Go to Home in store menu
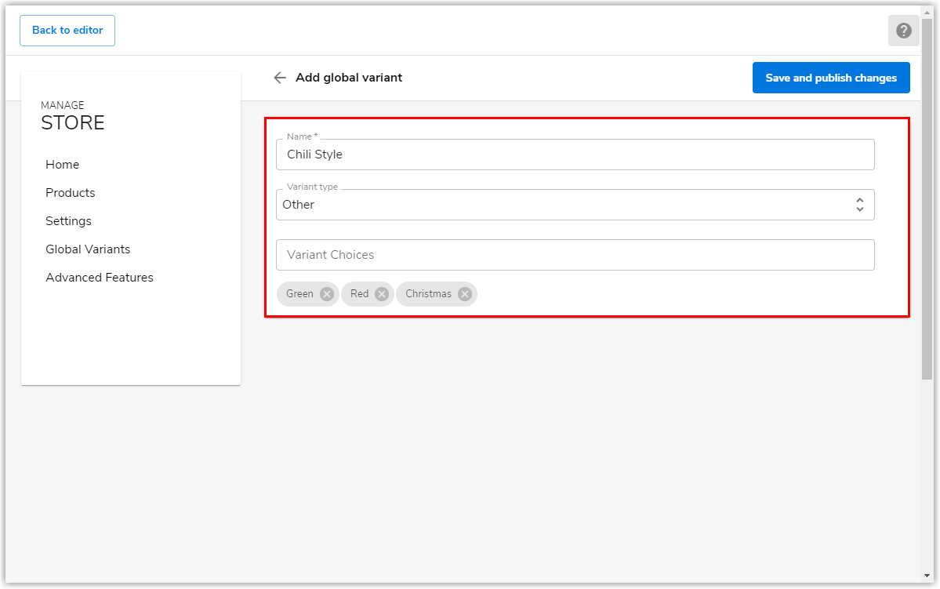The image size is (940, 589). (63, 165)
